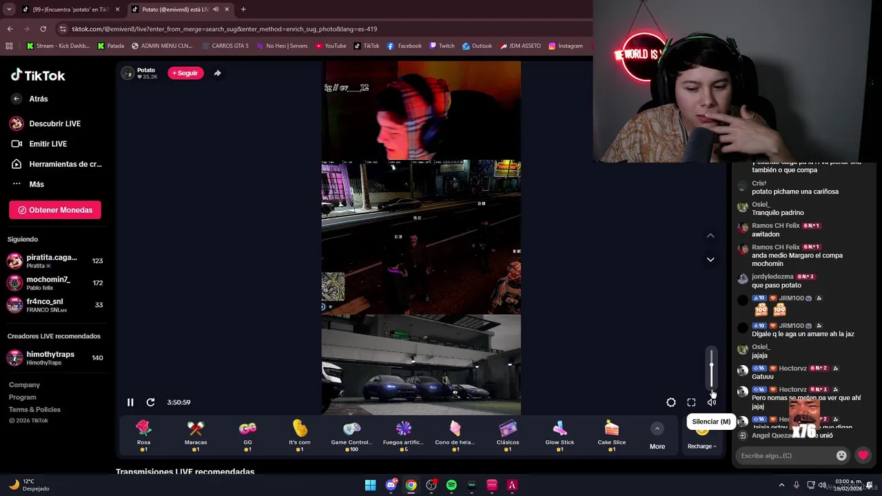Viewport: 882px width, 496px height.
Task: Share the live stream
Action: 217,73
